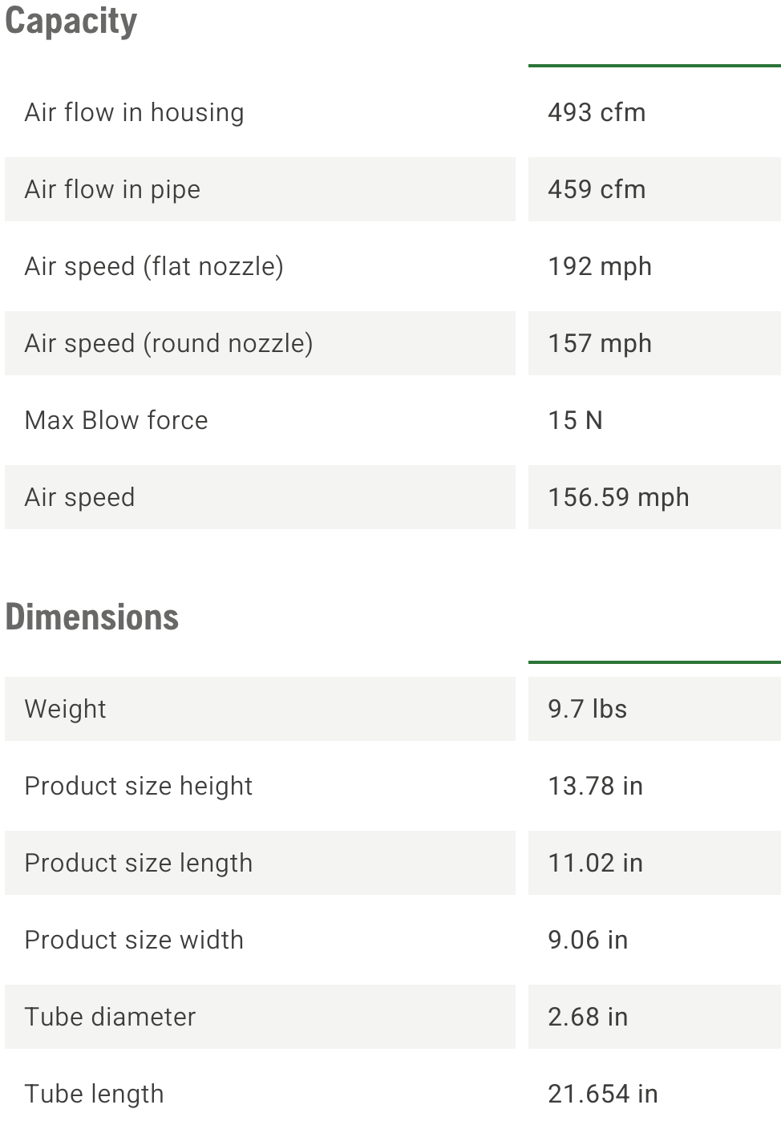Select the 157 mph value cell
The width and height of the screenshot is (781, 1129).
coord(654,343)
